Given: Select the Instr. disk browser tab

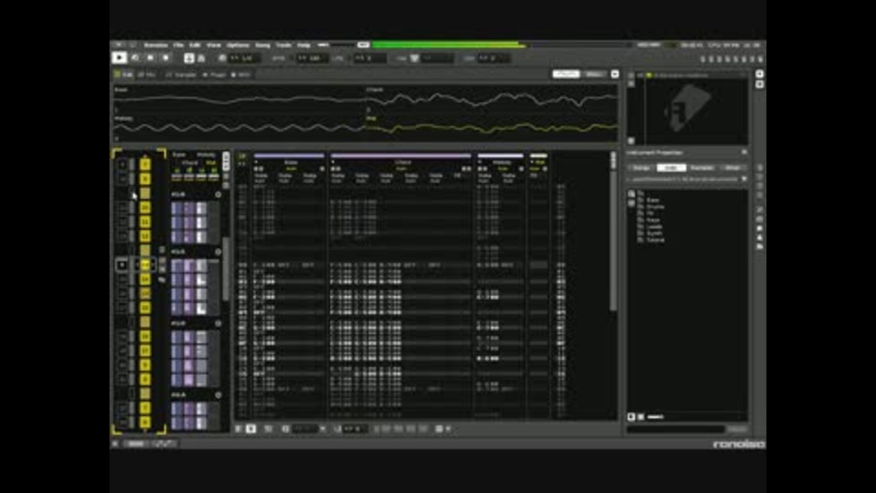Looking at the screenshot, I should (x=671, y=168).
